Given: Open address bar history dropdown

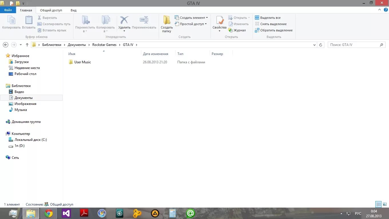Looking at the screenshot, I should [314, 45].
